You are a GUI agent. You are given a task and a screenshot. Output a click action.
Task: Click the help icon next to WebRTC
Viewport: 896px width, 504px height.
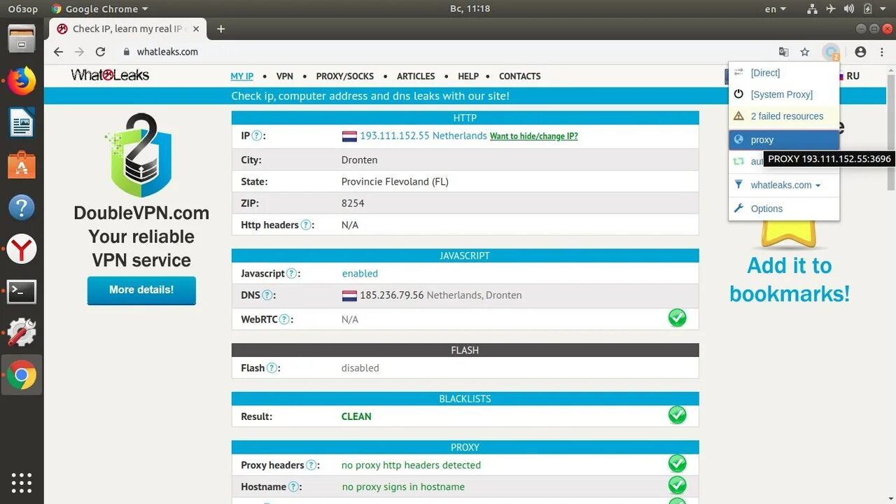[x=284, y=319]
